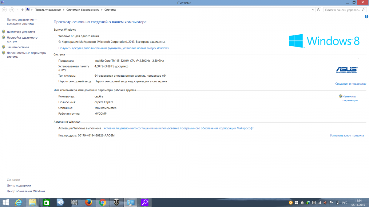Click the Windows 8.1 для одного языка text
The image size is (369, 207).
point(79,36)
